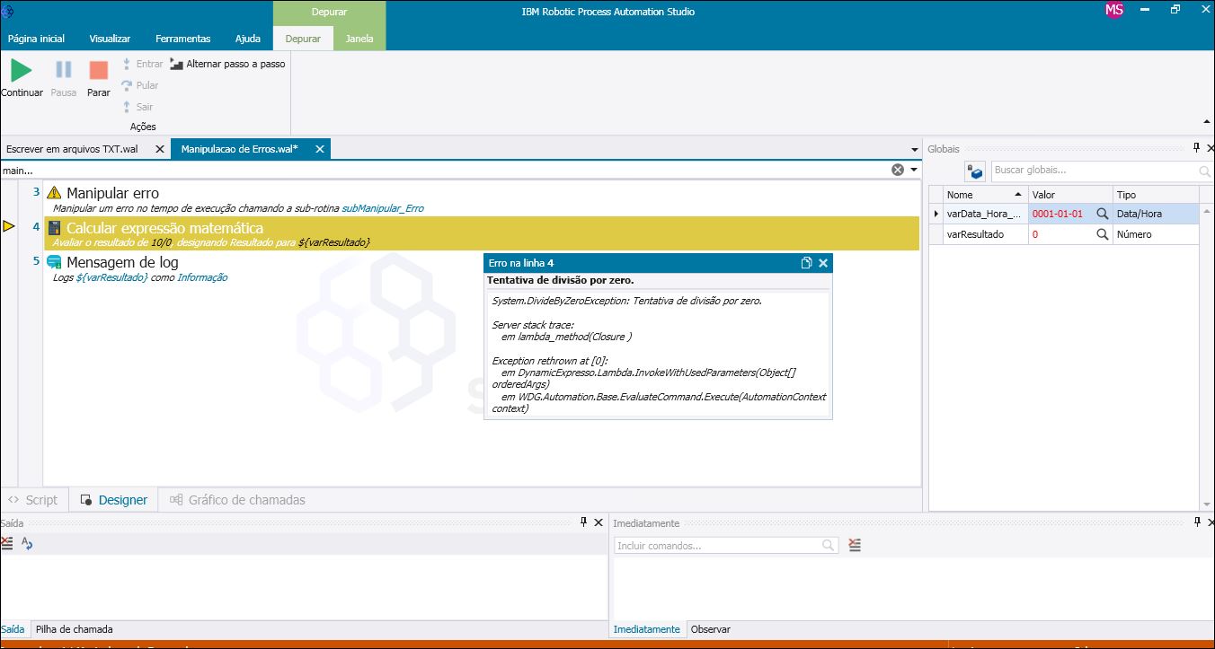The height and width of the screenshot is (649, 1215).
Task: Click the warning icon on Manipular erro
Action: 54,193
